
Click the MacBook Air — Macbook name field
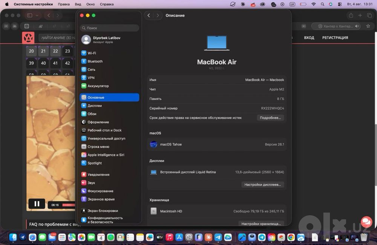coord(265,80)
